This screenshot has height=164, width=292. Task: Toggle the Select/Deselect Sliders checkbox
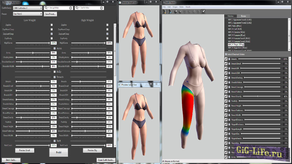coord(226,54)
